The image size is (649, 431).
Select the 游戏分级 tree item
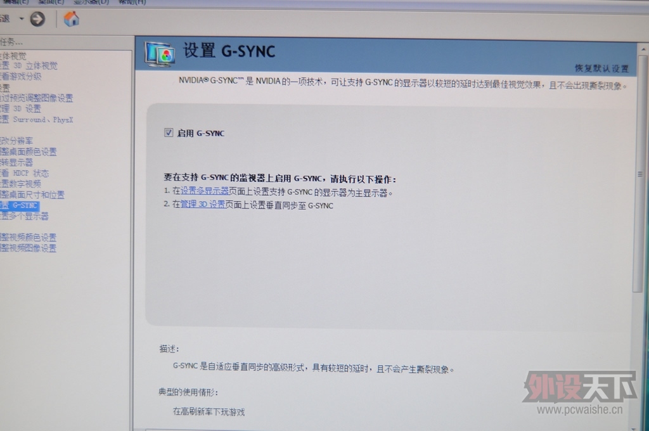coord(21,77)
